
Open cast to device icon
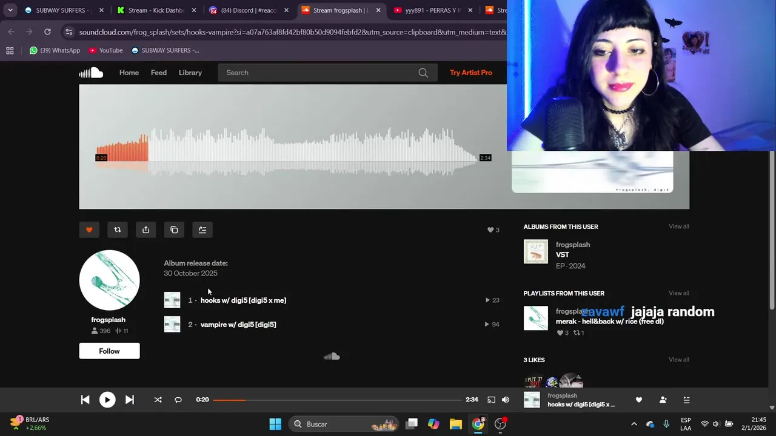[492, 400]
